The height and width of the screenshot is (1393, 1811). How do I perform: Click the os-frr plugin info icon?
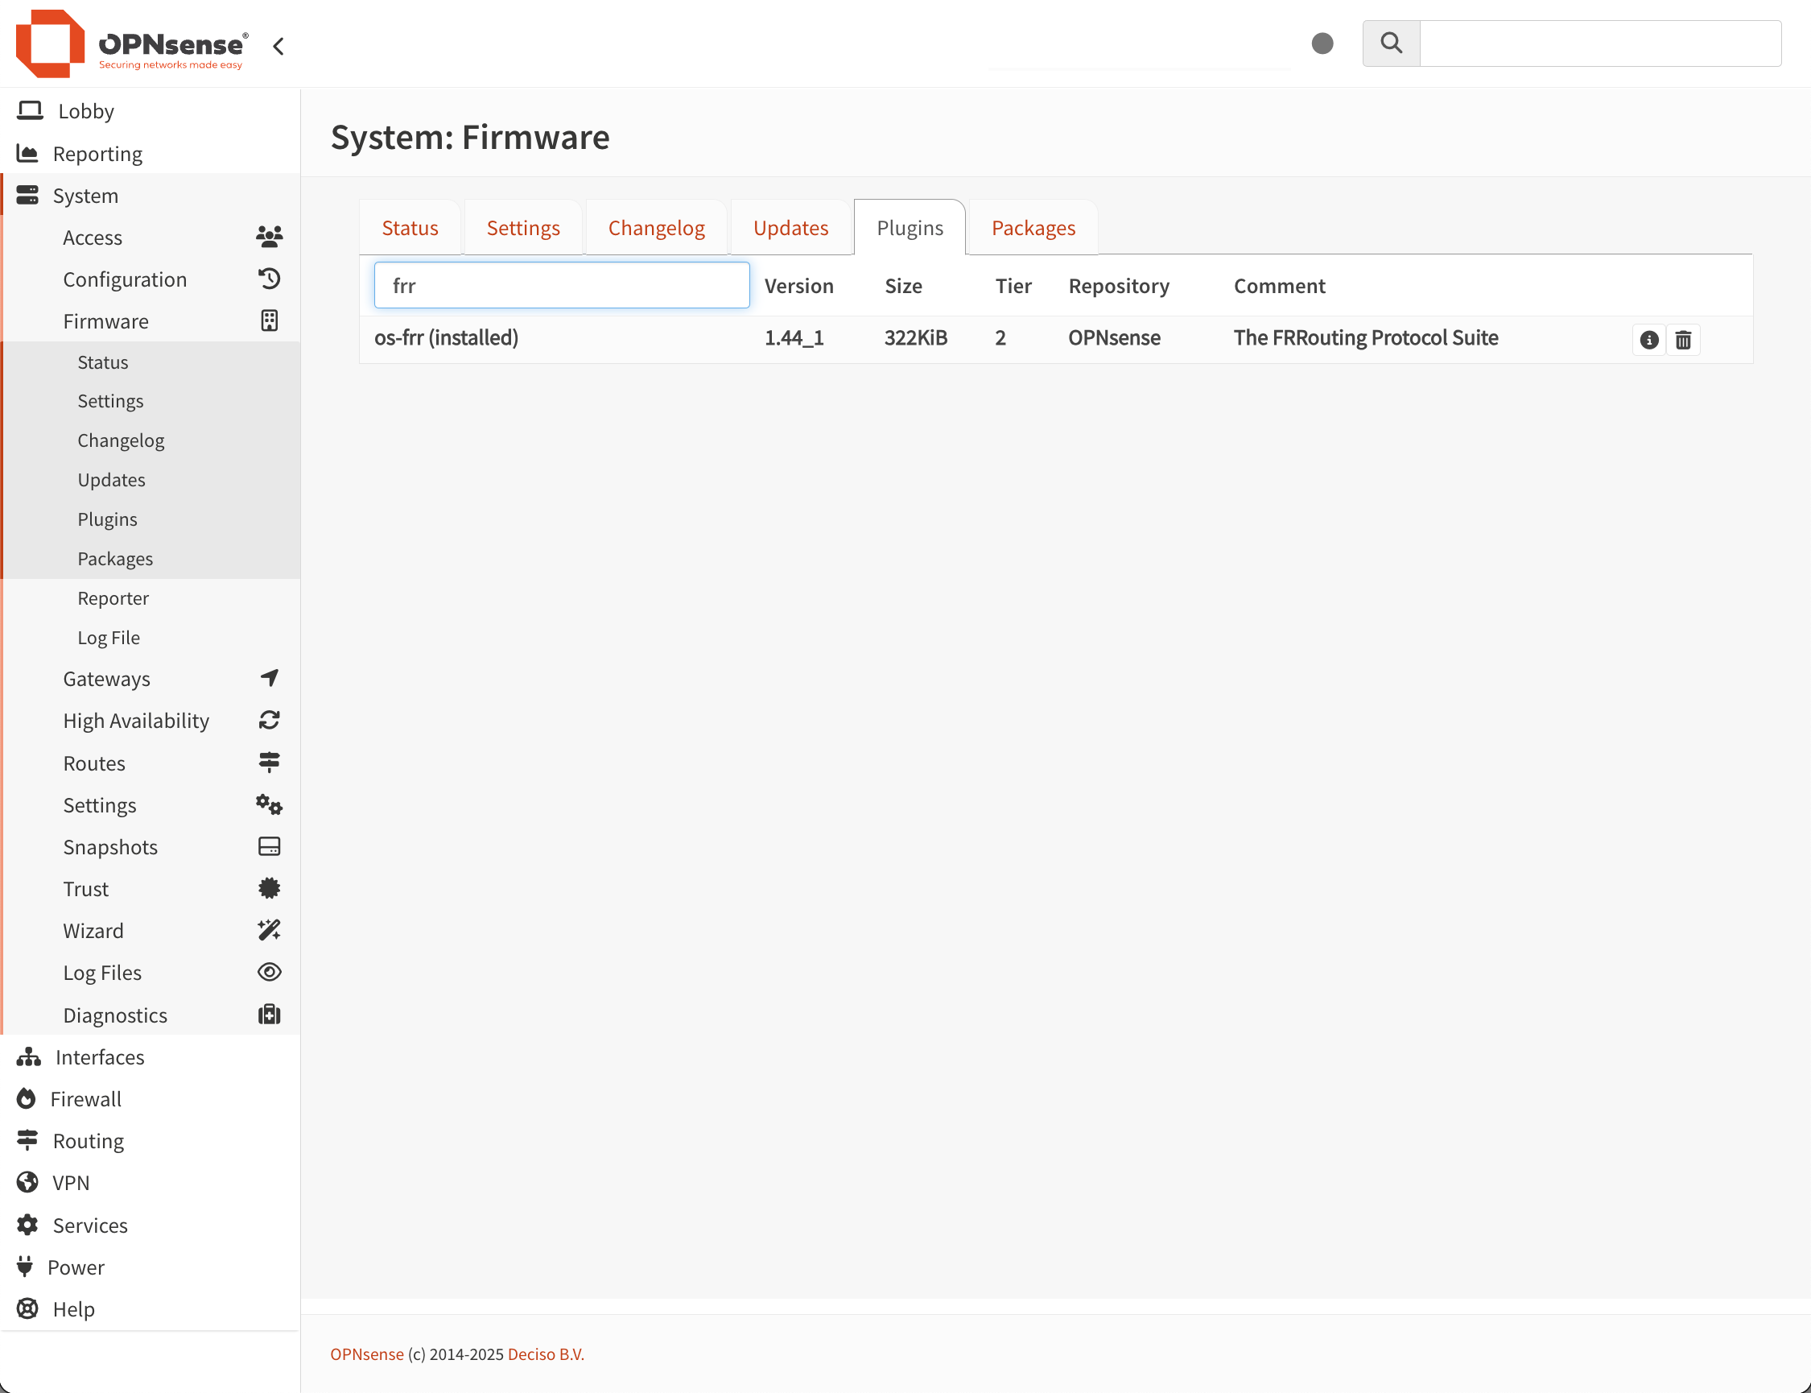pyautogui.click(x=1648, y=340)
